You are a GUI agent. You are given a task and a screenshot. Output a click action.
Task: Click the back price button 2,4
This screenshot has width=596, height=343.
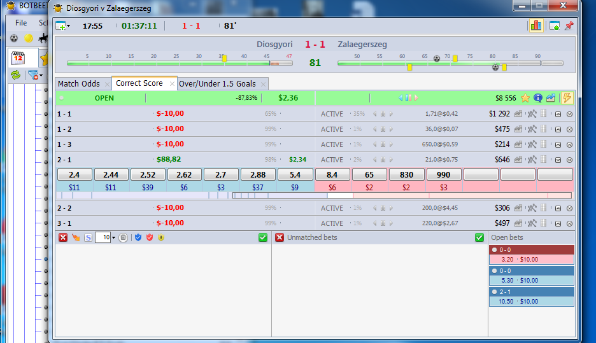tap(74, 175)
